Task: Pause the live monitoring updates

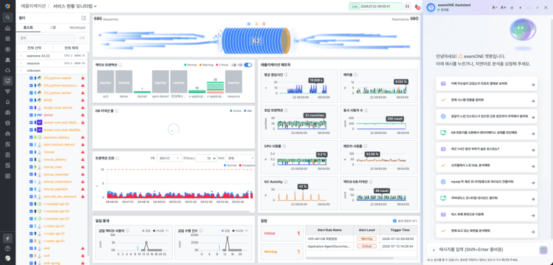Action: pos(407,6)
